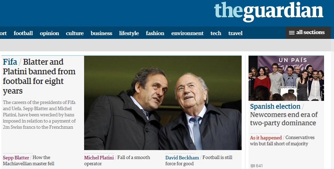Viewport: 334px width, 169px height.
Task: Expand the all sections dropdown
Action: [308, 33]
